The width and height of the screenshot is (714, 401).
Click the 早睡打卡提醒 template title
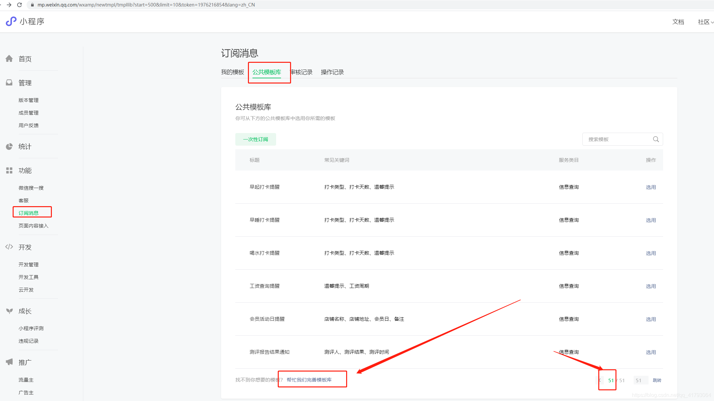(264, 220)
